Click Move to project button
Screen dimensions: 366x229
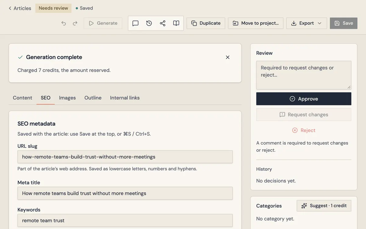[x=256, y=23]
